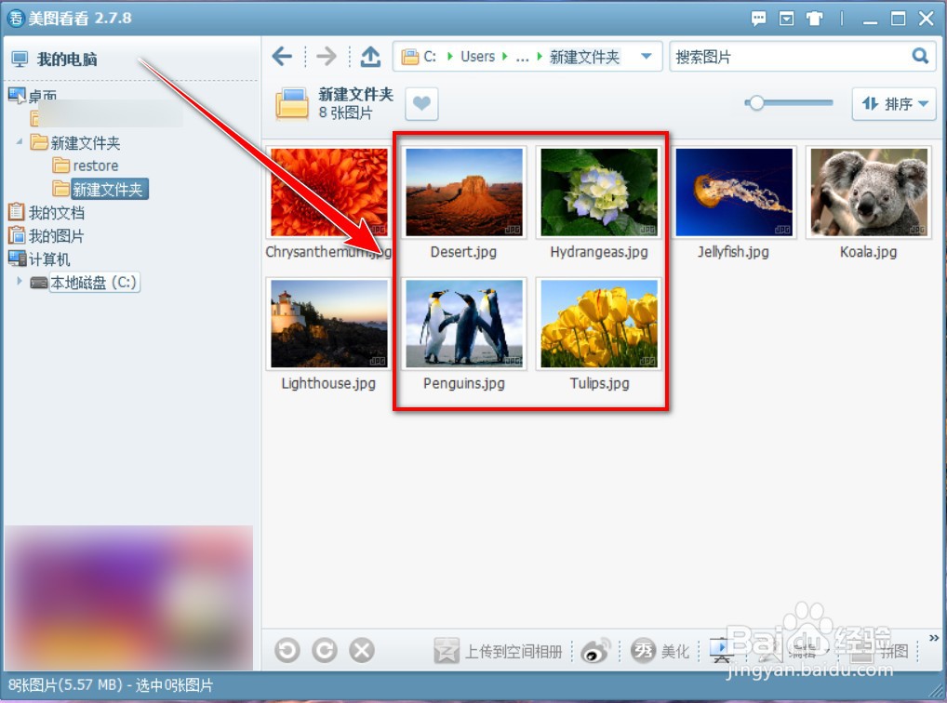Open the address path dropdown arrow
This screenshot has height=703, width=947.
pyautogui.click(x=646, y=56)
